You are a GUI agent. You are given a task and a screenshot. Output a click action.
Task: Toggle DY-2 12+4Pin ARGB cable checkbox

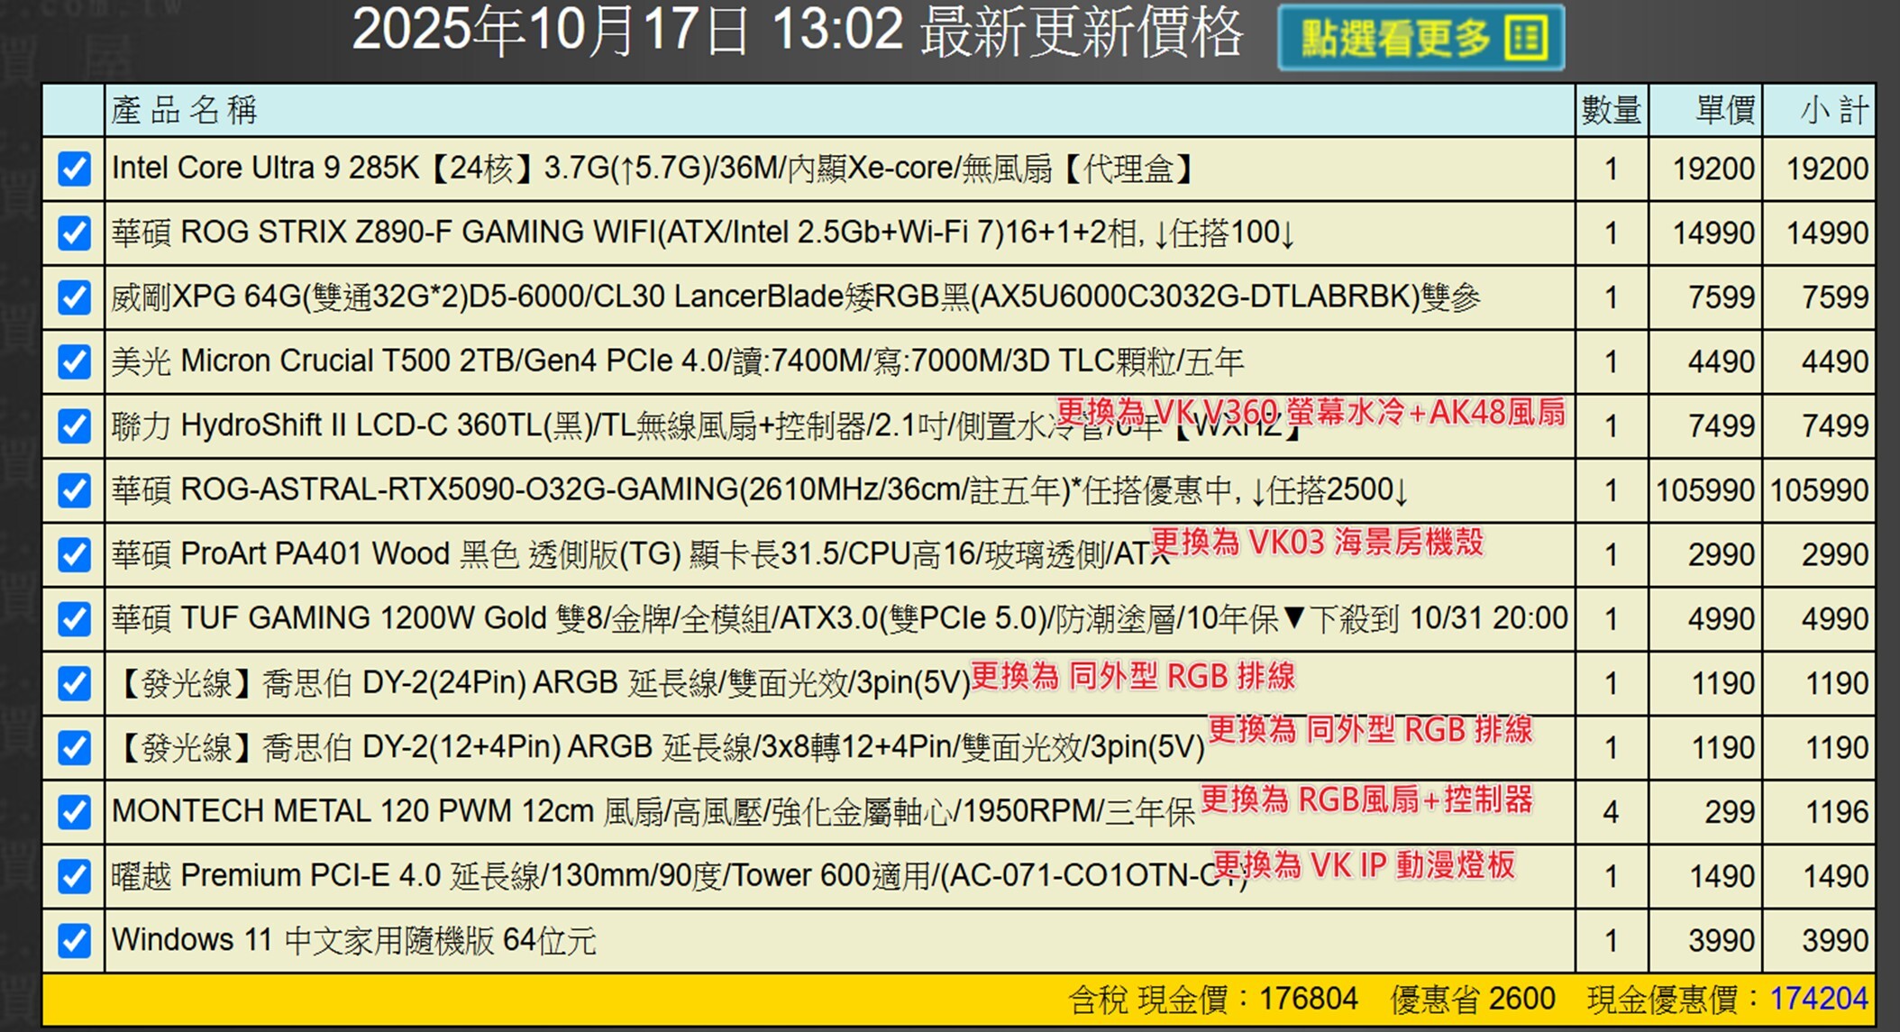point(74,748)
